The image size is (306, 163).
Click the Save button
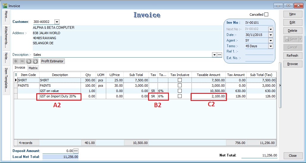click(x=291, y=39)
